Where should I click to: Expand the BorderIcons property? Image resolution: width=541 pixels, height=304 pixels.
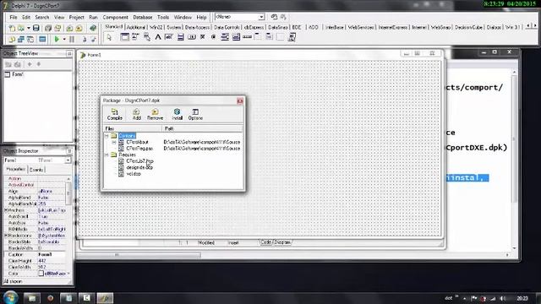pyautogui.click(x=6, y=236)
